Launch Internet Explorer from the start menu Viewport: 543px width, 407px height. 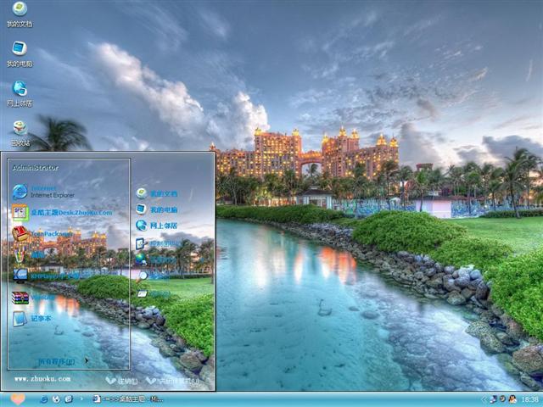(x=43, y=192)
